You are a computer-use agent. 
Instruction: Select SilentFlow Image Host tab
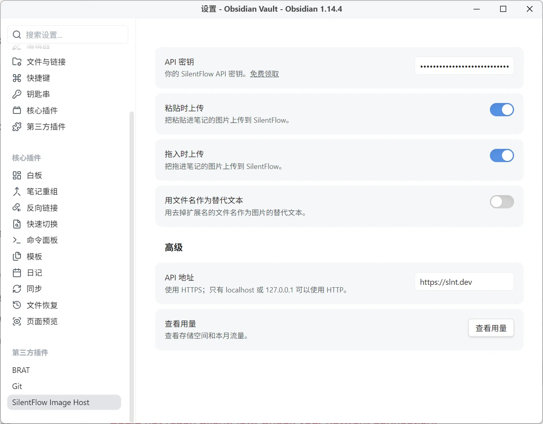64,402
